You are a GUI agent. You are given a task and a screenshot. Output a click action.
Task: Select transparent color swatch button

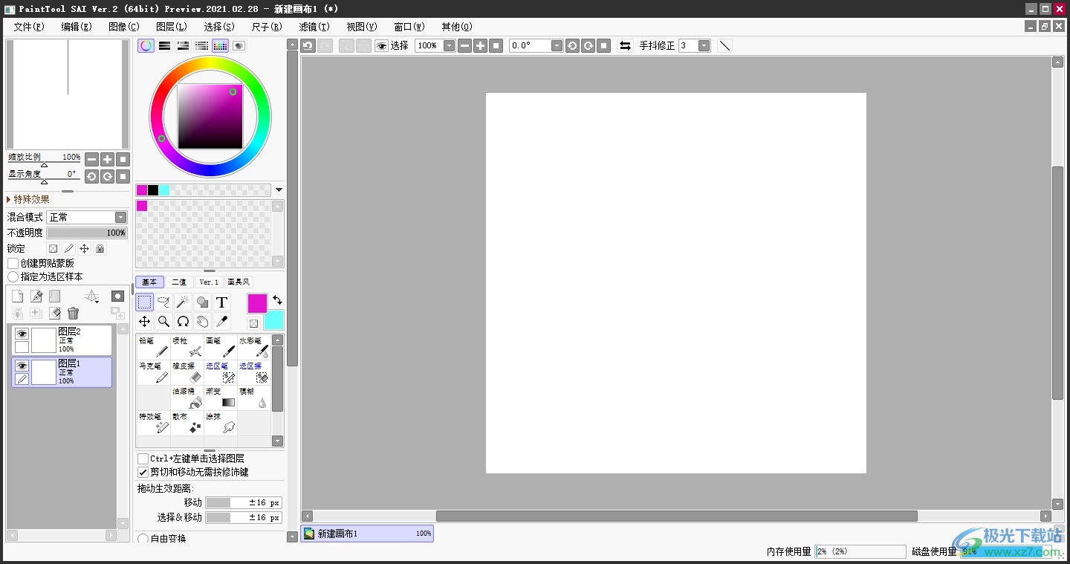(x=253, y=323)
